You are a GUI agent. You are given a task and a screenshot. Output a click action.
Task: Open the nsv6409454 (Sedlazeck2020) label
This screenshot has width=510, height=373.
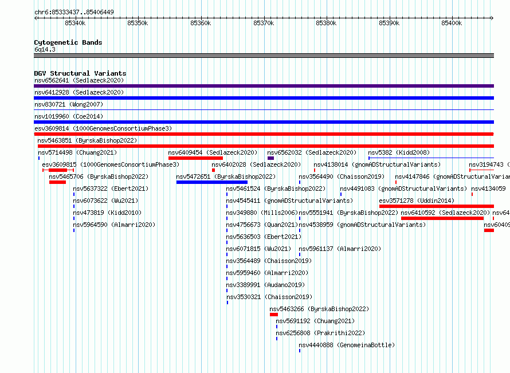[213, 152]
